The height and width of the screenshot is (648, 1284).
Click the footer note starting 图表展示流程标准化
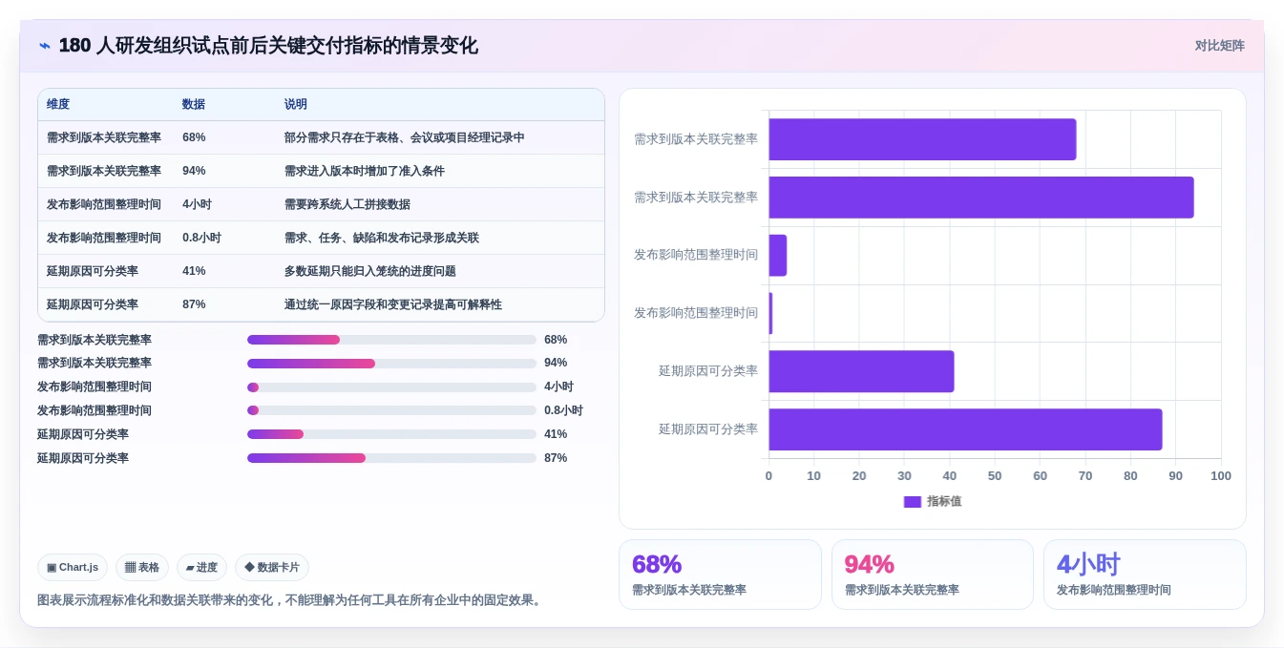click(x=291, y=600)
